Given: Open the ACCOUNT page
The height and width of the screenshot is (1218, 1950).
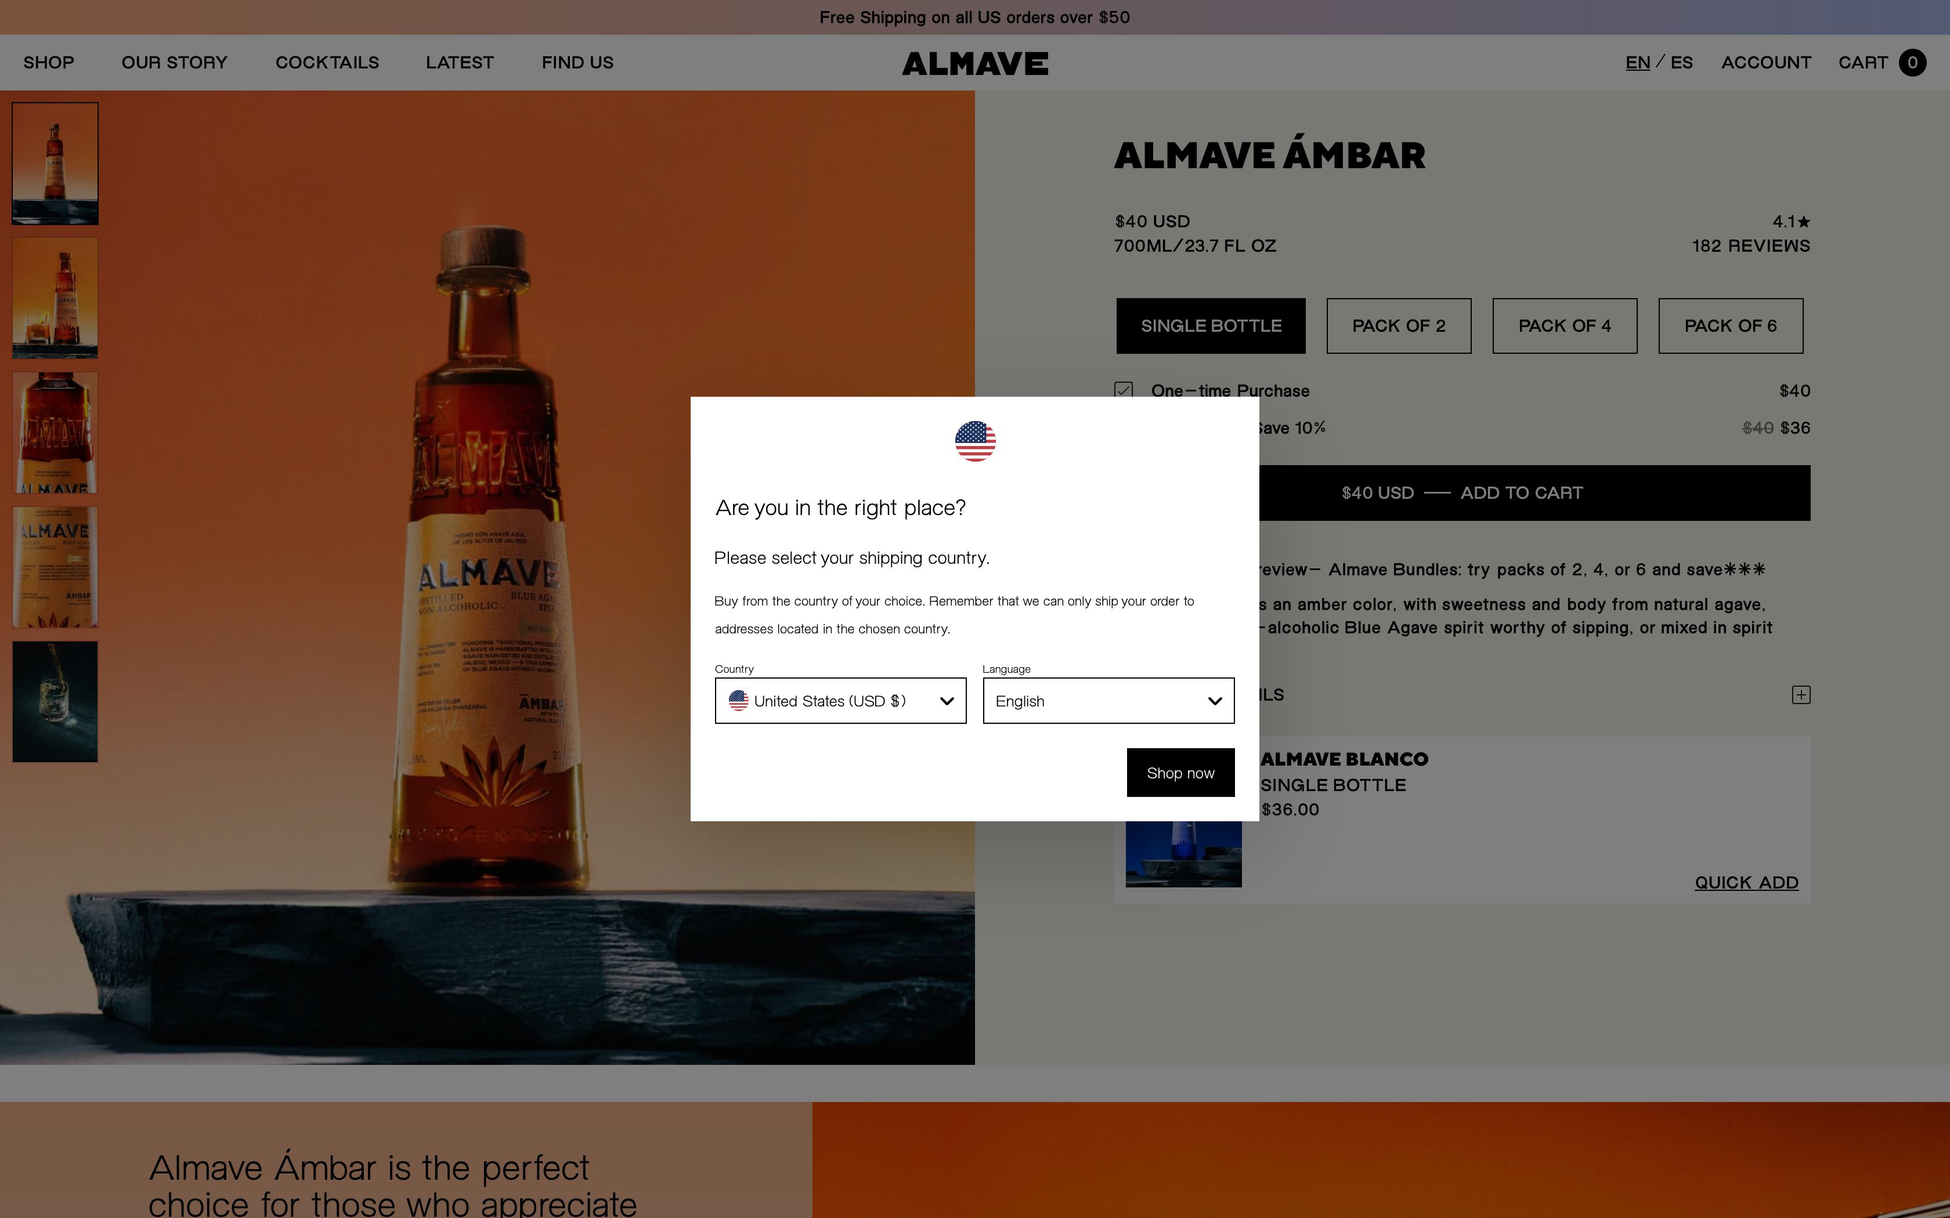Looking at the screenshot, I should click(1766, 62).
